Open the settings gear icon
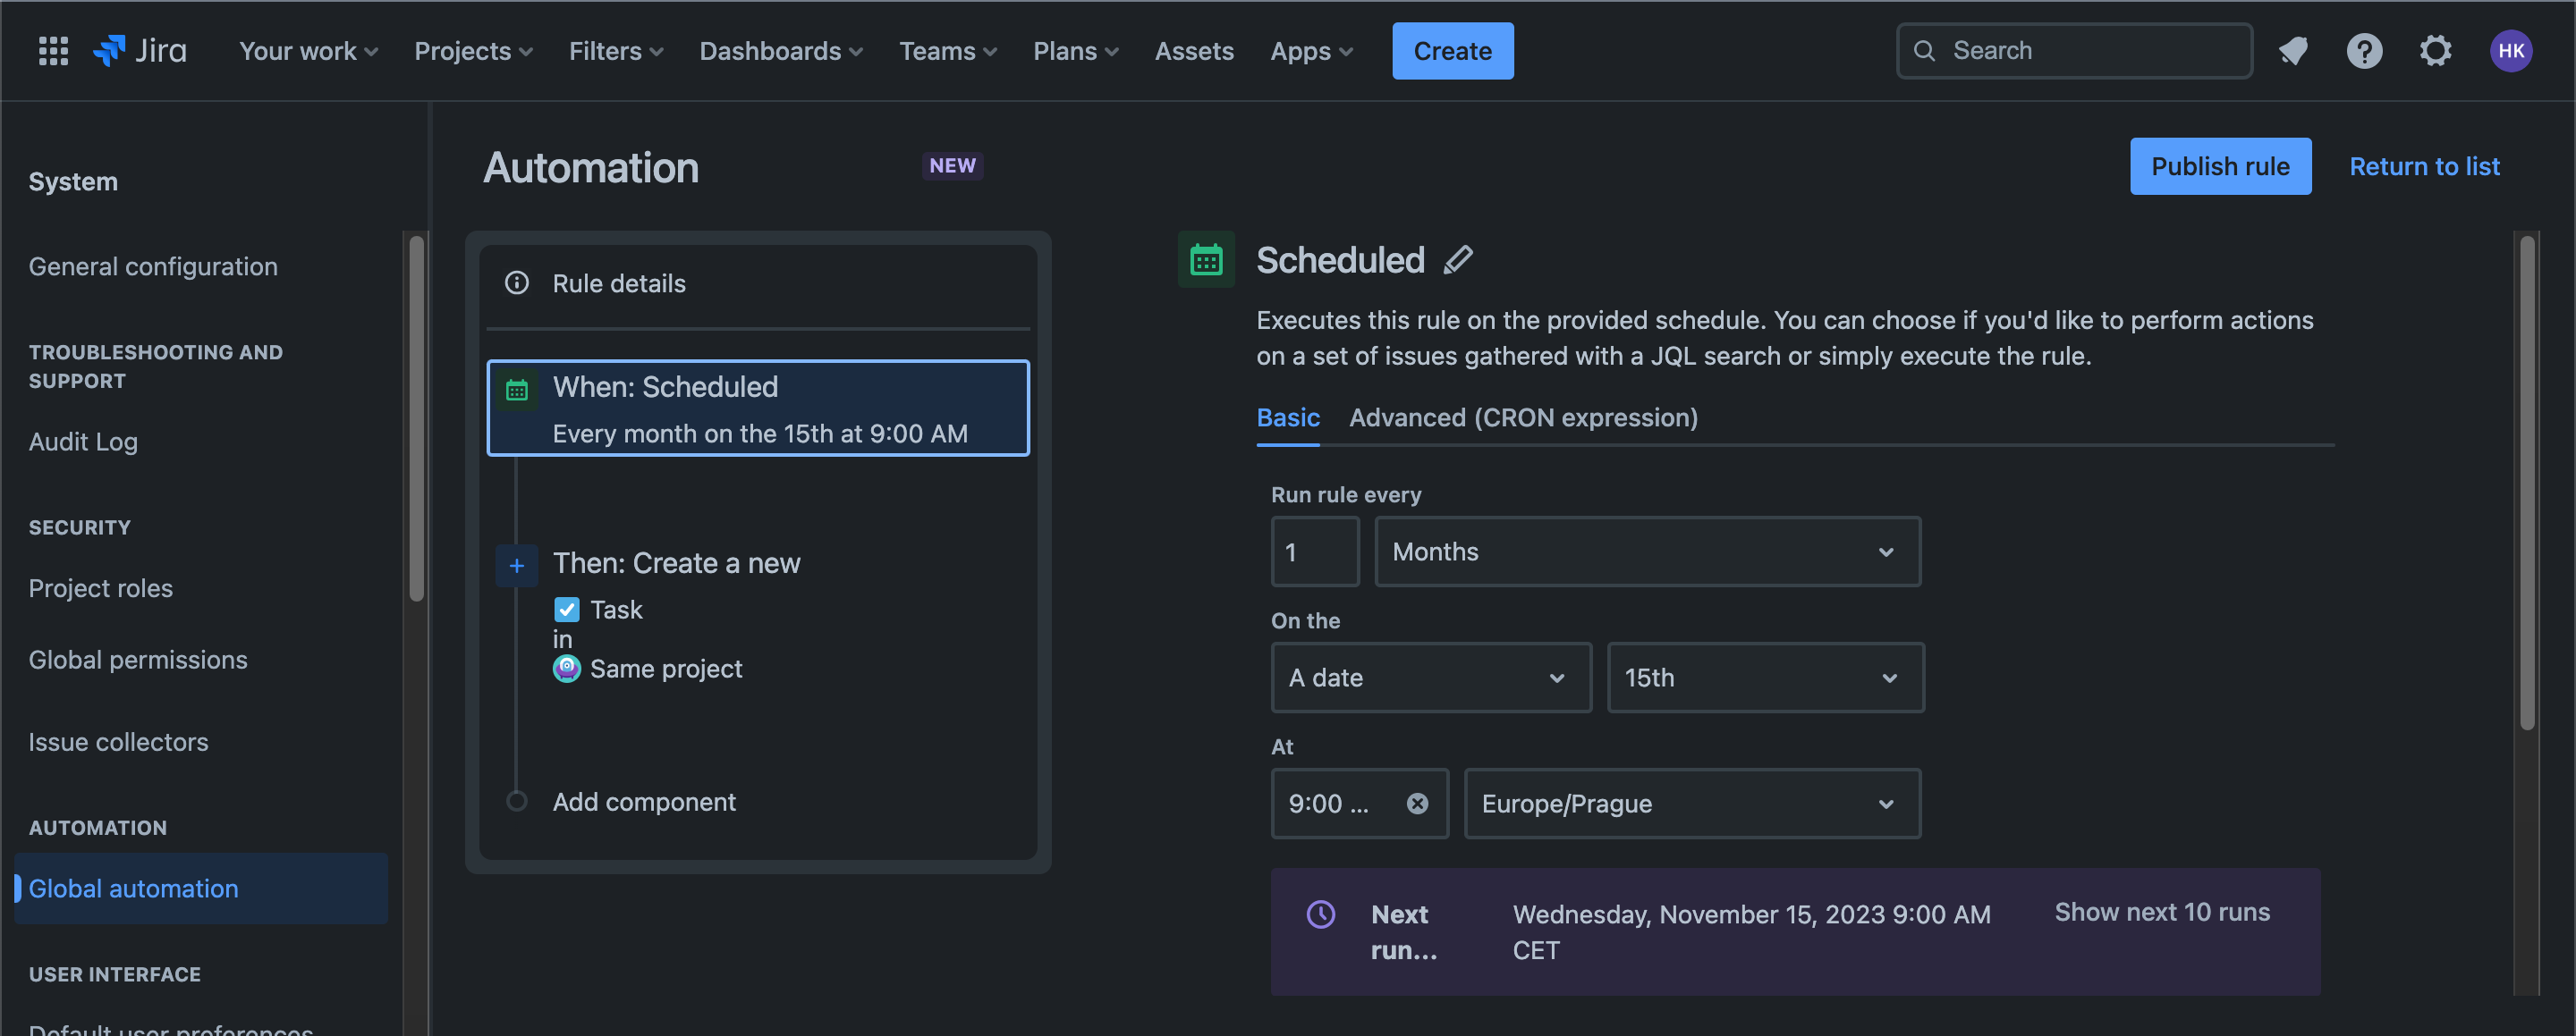 (x=2435, y=51)
